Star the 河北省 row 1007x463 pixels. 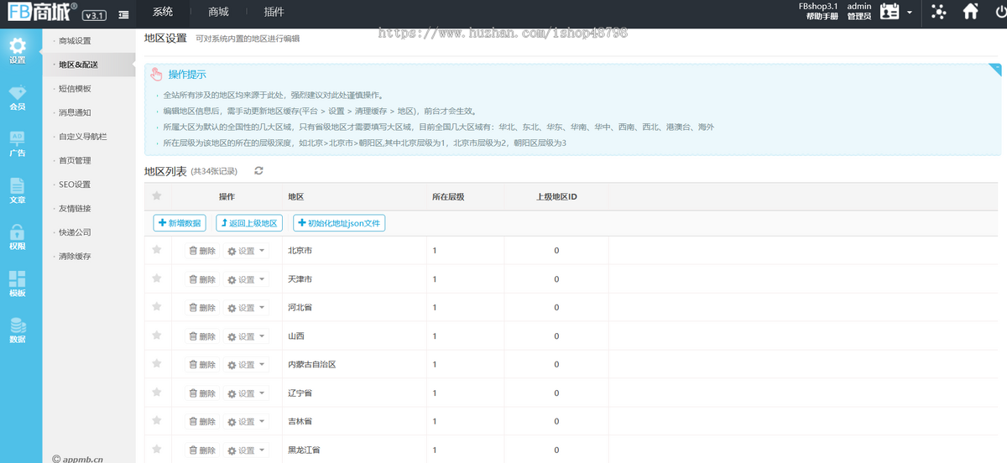(156, 307)
